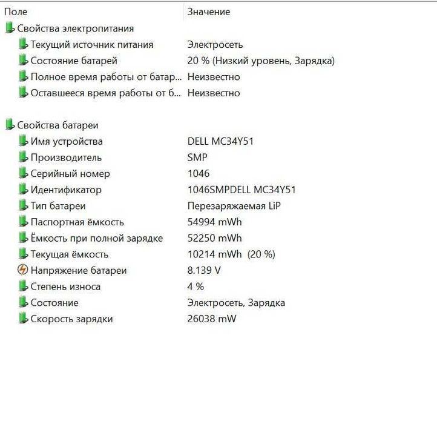Select Оставшееся время работы от б... label
Viewport: 437px width, 424px height.
point(106,93)
